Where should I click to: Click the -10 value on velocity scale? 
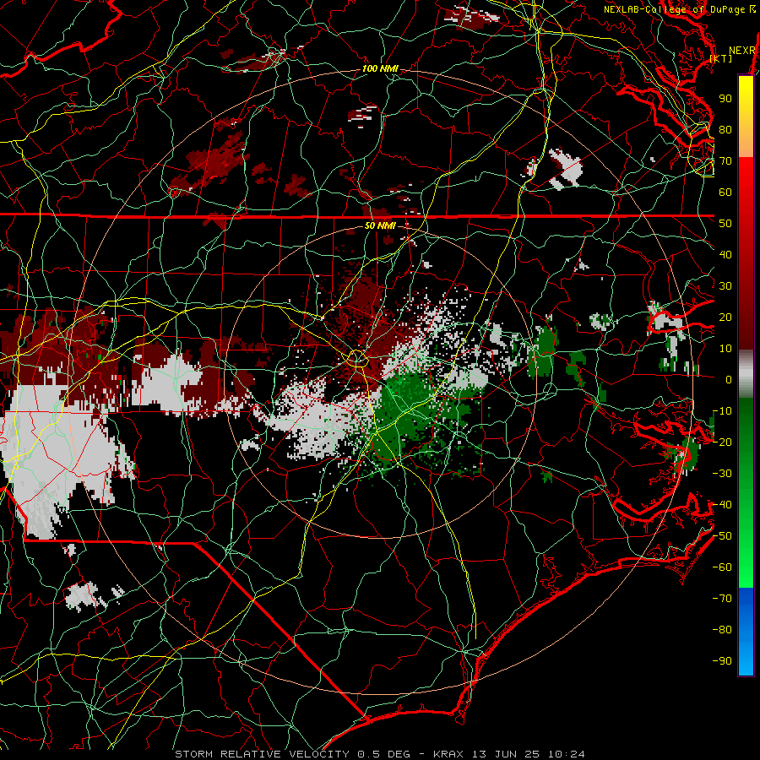coord(722,411)
